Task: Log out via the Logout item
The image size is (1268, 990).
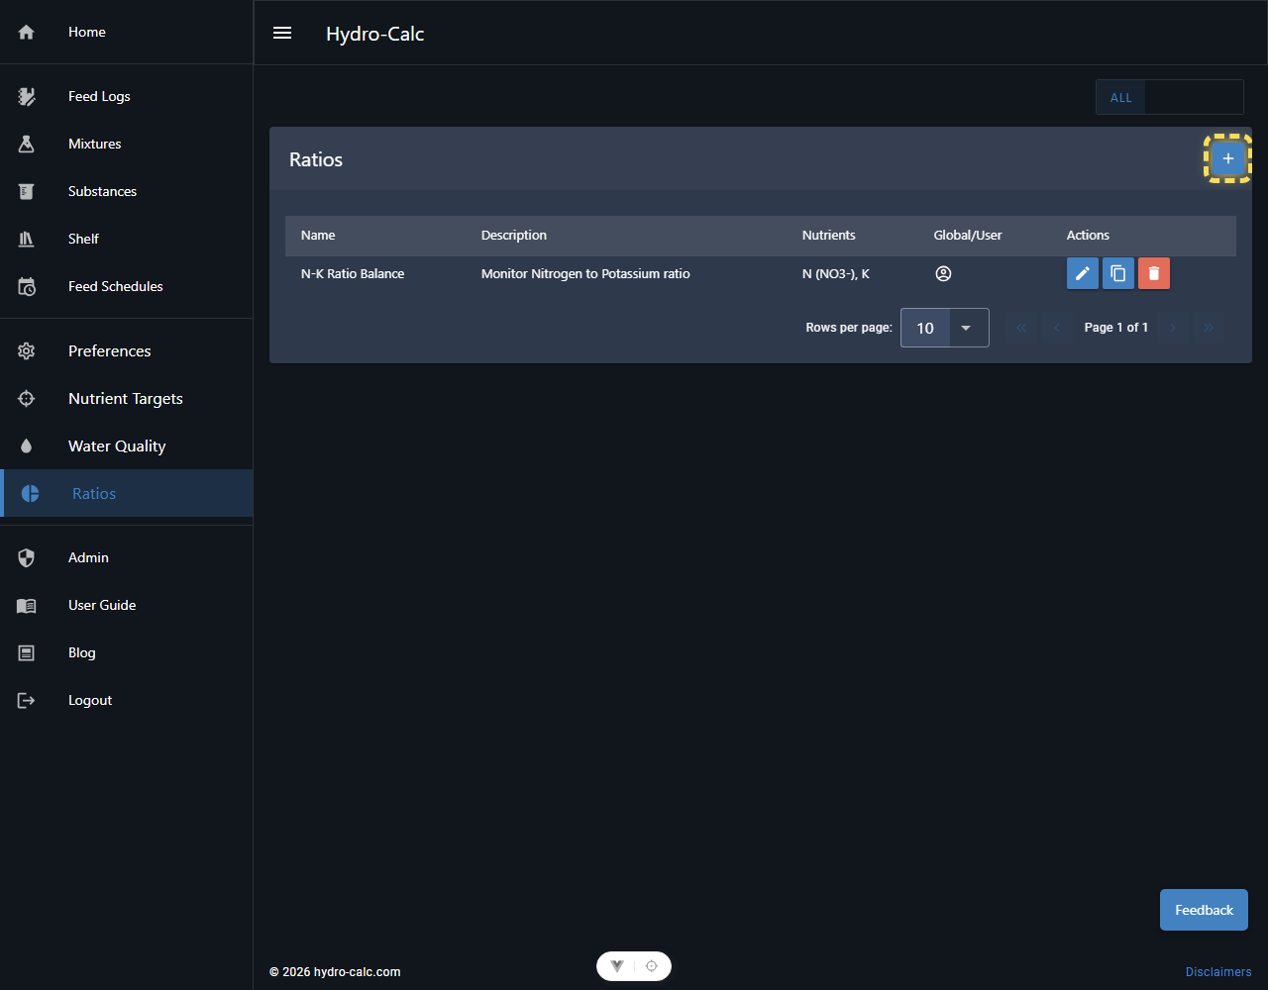Action: [x=127, y=700]
